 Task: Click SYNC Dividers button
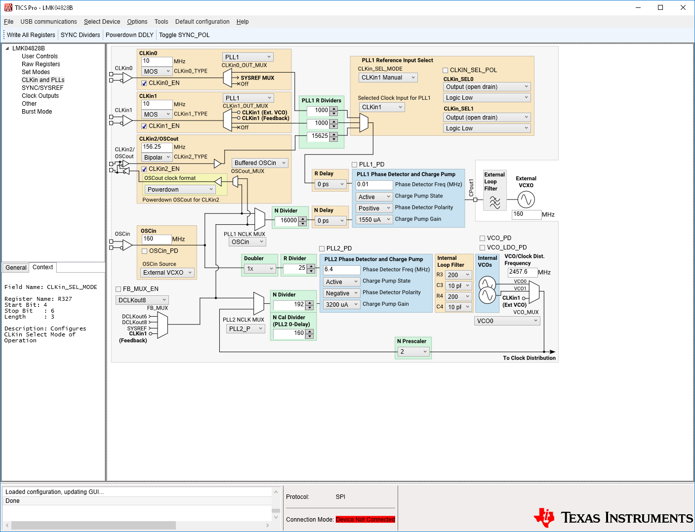pyautogui.click(x=80, y=35)
